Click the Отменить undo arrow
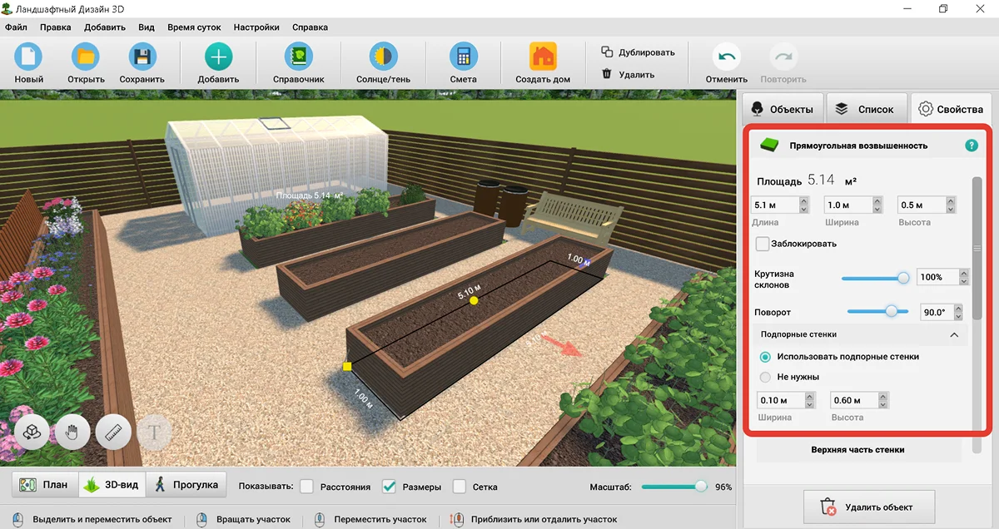999x529 pixels. 726,57
